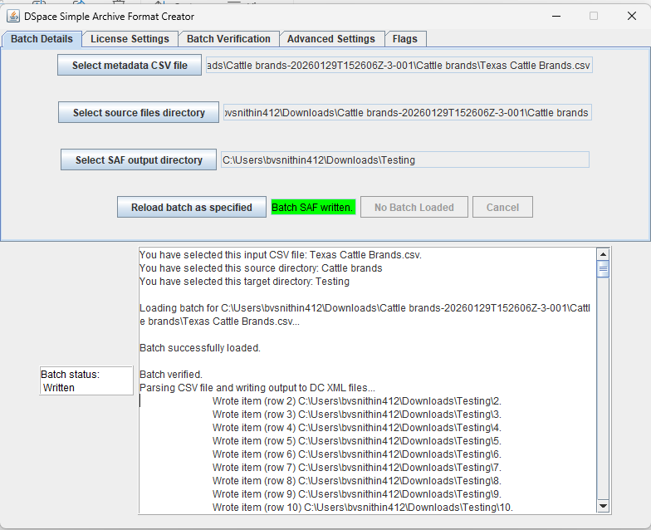Close the DSpace SAF Creator window
Viewport: 651px width, 530px height.
631,16
